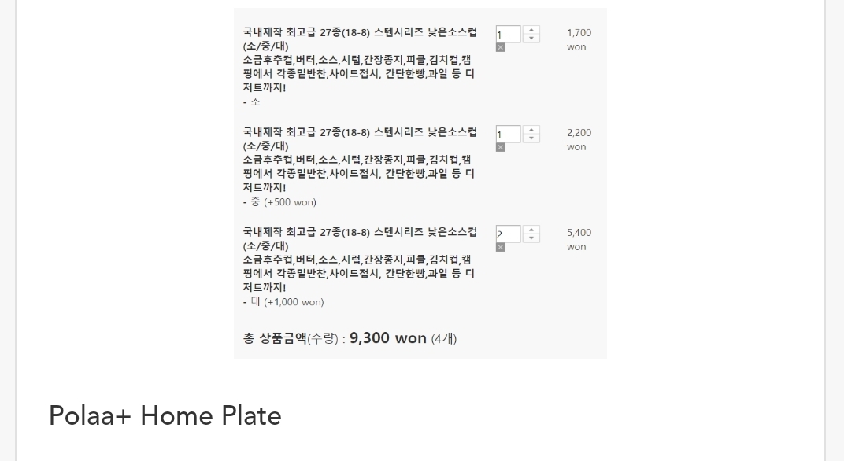This screenshot has height=461, width=844.
Task: Decrease quantity of the 중 size item
Action: coord(531,138)
